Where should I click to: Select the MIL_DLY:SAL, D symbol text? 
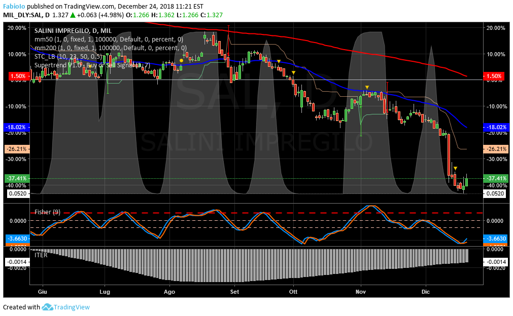[x=26, y=15]
